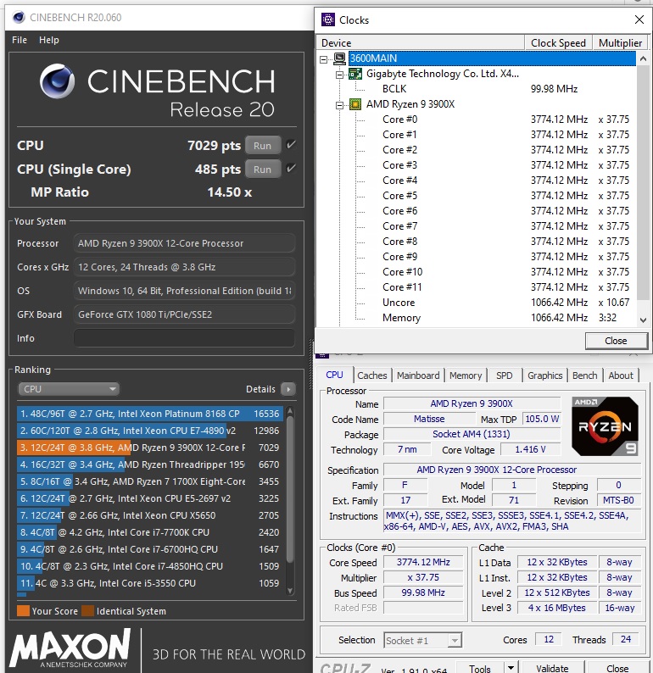
Task: Collapse the 3600MAIN tree node
Action: (x=324, y=59)
